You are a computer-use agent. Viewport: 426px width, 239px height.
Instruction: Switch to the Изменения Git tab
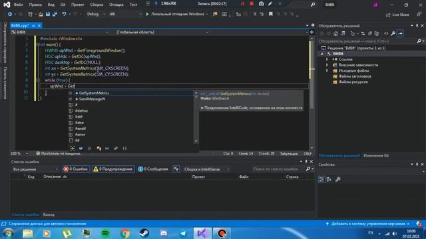click(376, 155)
